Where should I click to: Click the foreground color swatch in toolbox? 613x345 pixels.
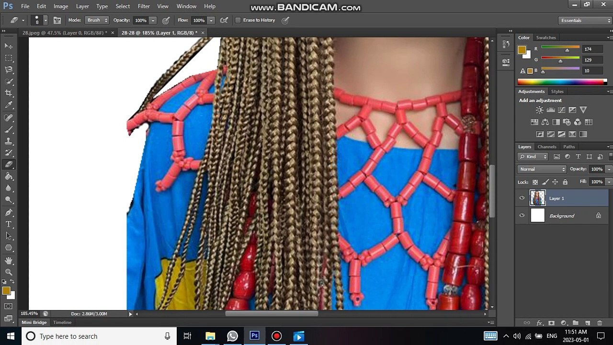6,291
